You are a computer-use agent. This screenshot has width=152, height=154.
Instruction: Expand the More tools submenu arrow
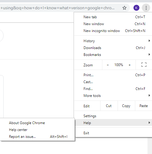tap(149, 95)
